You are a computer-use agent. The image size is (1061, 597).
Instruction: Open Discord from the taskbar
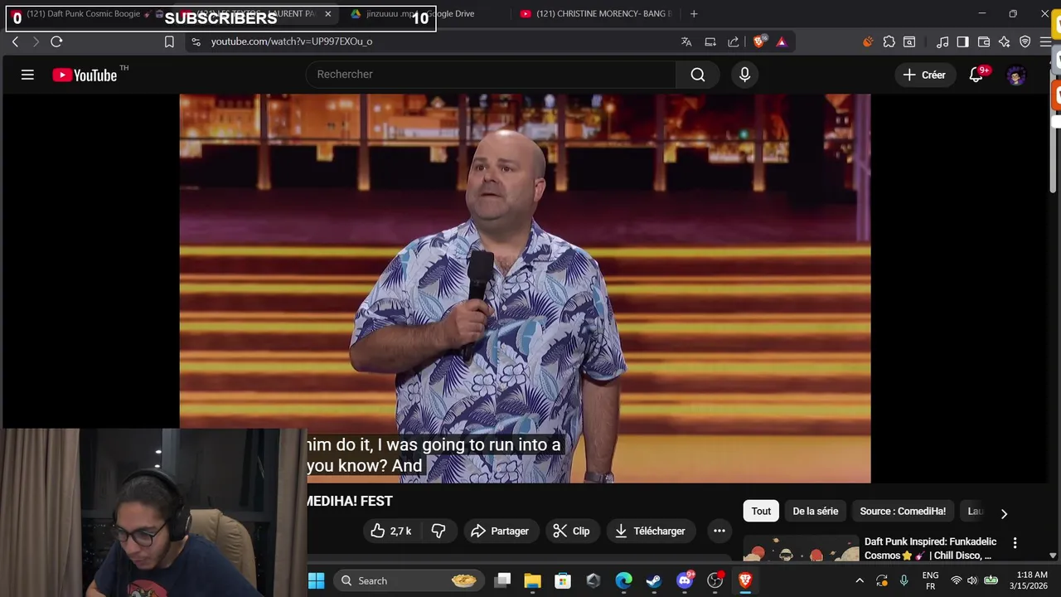pos(685,581)
